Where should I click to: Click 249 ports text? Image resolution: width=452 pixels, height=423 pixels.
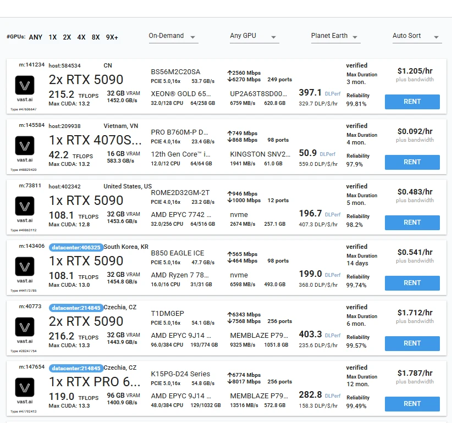point(280,80)
